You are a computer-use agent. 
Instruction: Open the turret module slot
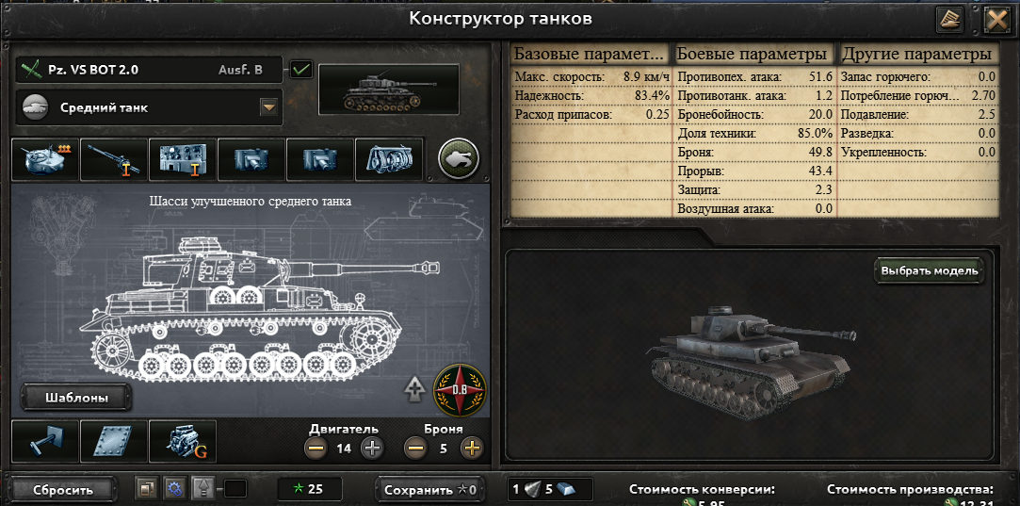point(45,159)
